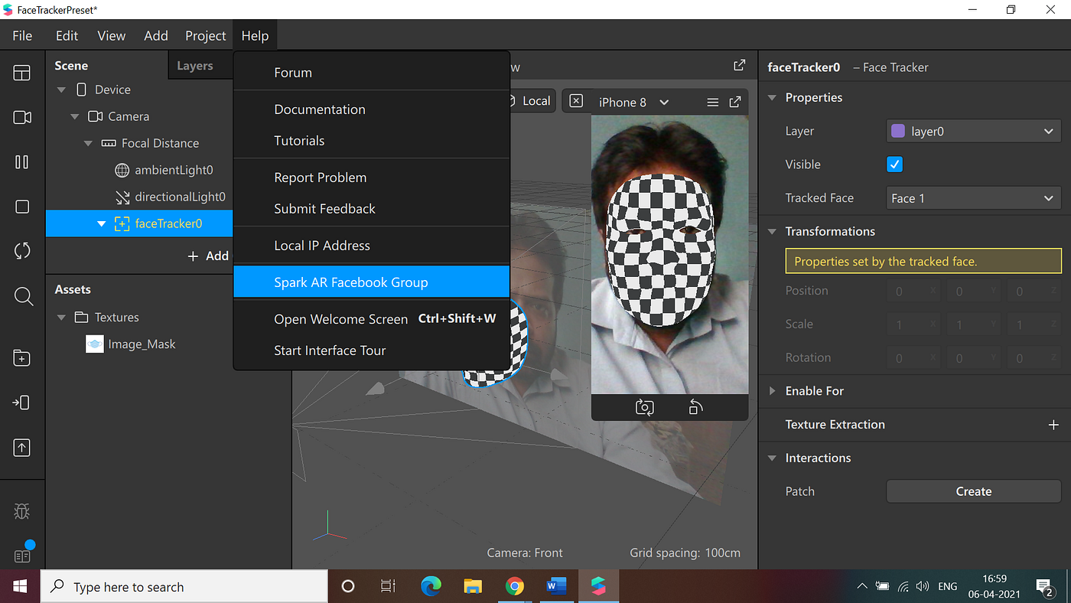Click the Create patch button
This screenshot has height=603, width=1071.
pyautogui.click(x=973, y=491)
